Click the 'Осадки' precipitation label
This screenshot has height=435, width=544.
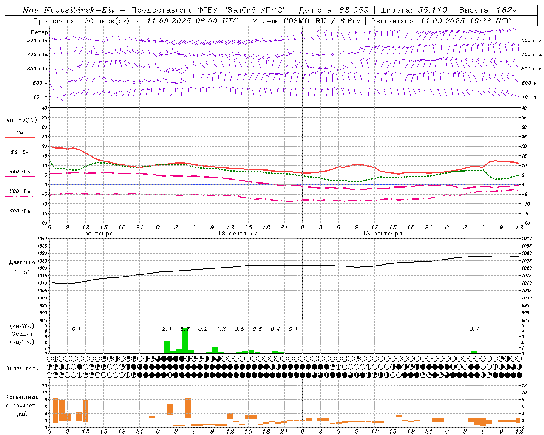point(22,334)
